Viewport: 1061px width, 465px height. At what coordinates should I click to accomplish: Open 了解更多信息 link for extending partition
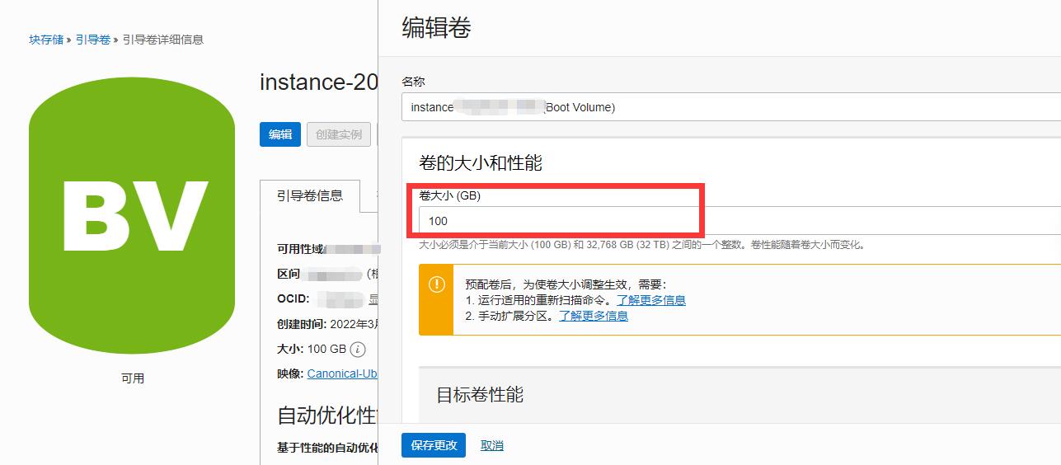pyautogui.click(x=593, y=316)
